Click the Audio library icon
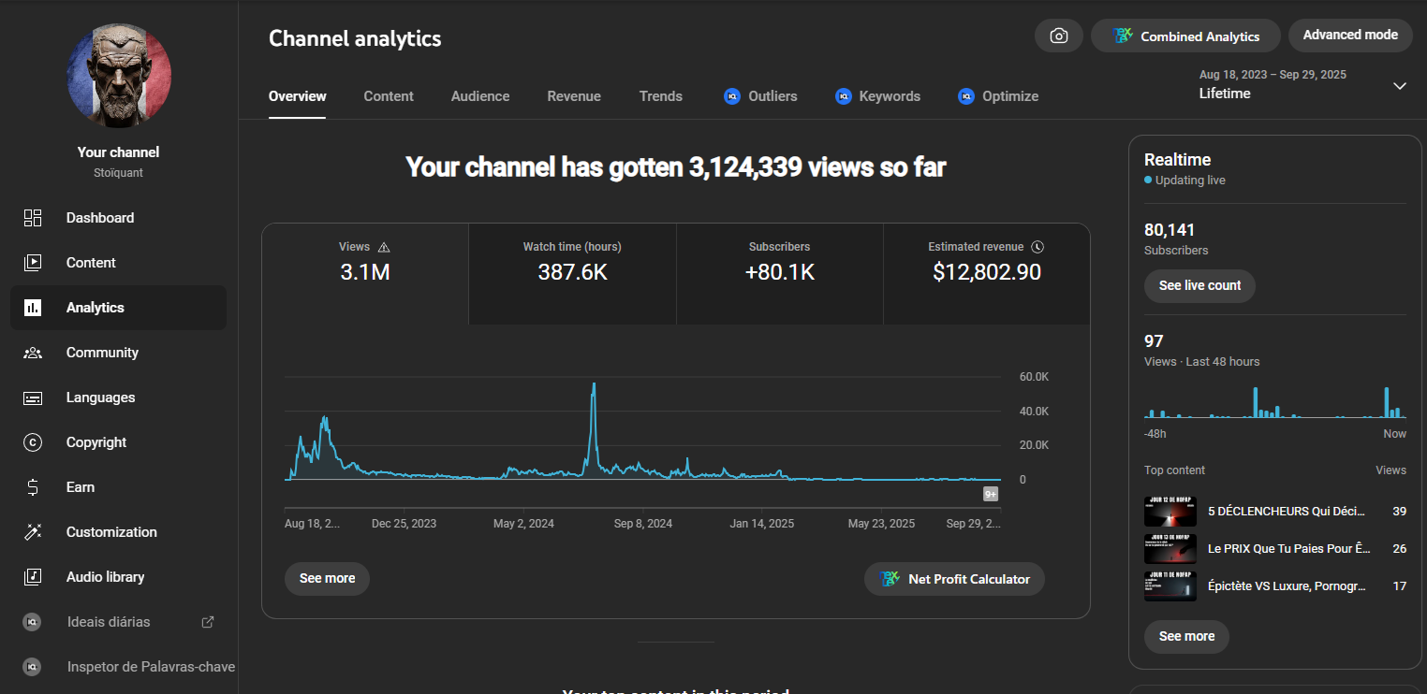The image size is (1427, 694). (33, 577)
